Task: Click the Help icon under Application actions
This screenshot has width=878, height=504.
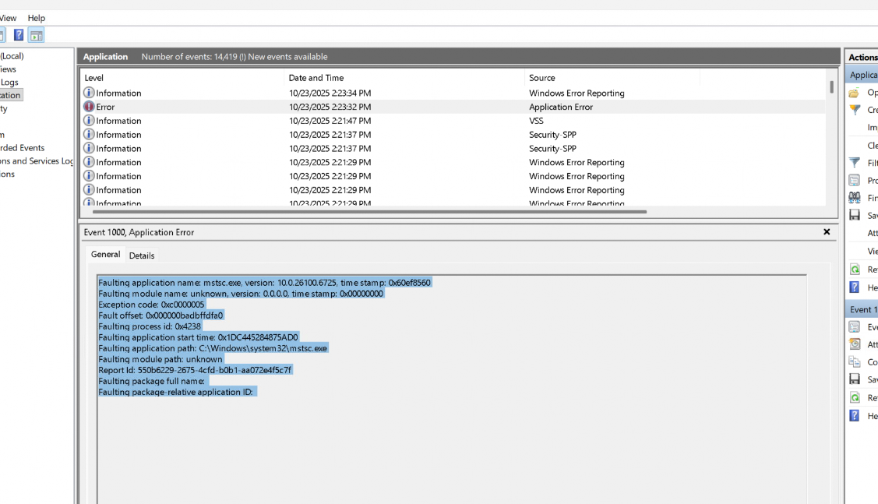Action: [x=855, y=287]
